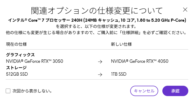Click the 1TB SSD new spec
Image resolution: width=194 pixels, height=102 pixels.
tap(119, 74)
